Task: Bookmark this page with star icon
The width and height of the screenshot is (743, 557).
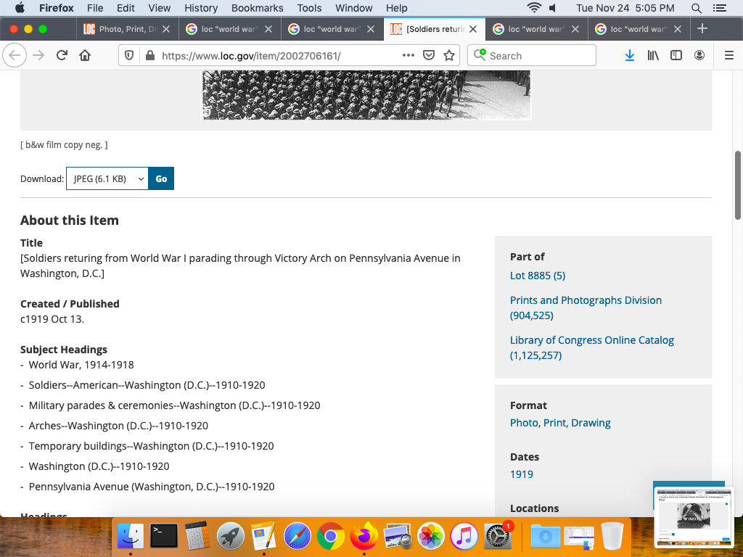Action: point(449,56)
